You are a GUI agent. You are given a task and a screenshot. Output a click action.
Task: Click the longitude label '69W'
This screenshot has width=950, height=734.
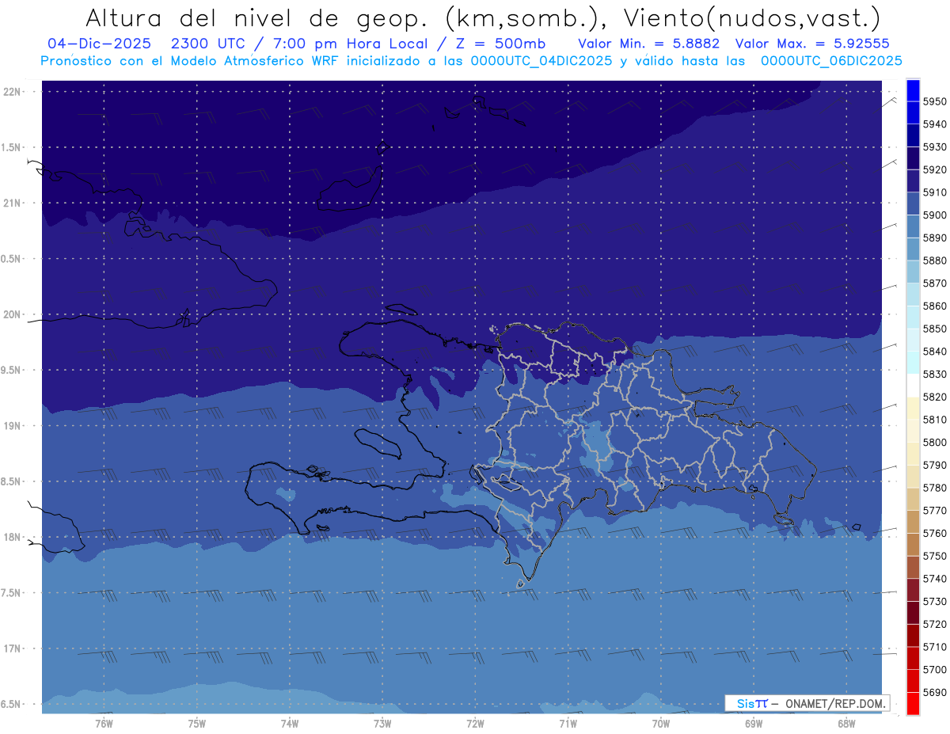tap(753, 724)
